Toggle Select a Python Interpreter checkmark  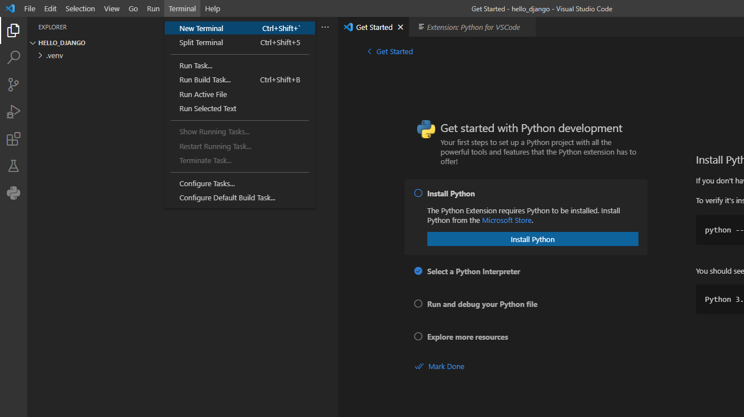point(418,271)
